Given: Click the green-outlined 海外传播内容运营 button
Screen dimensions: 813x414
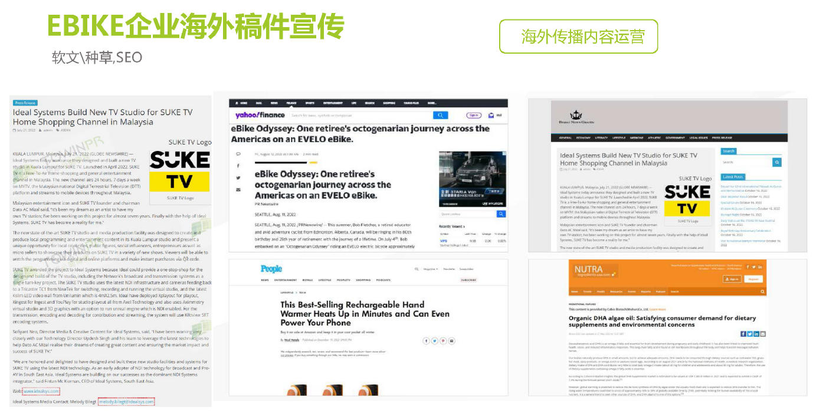Looking at the screenshot, I should (x=579, y=37).
